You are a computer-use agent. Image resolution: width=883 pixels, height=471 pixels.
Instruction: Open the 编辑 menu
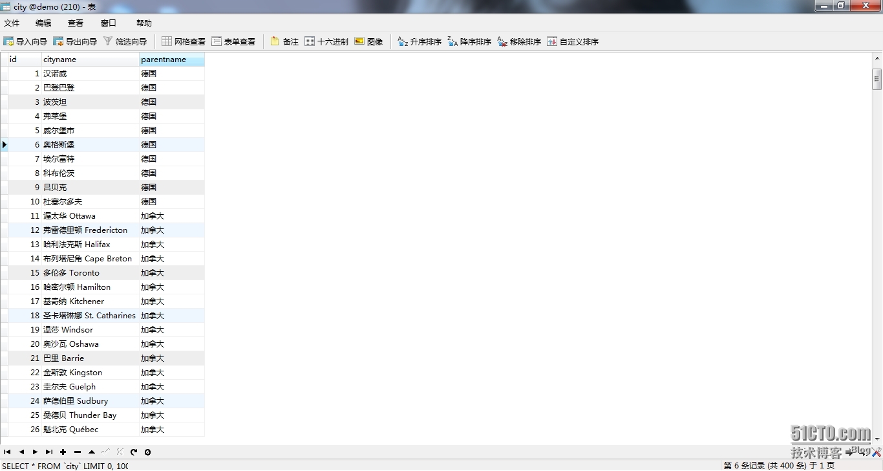click(43, 23)
